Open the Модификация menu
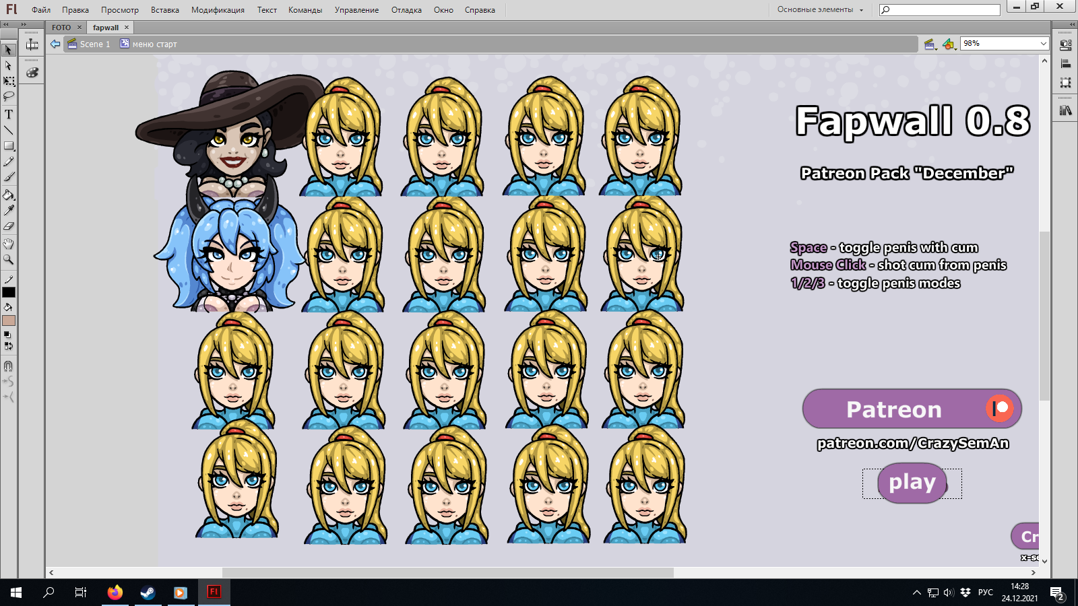 pyautogui.click(x=218, y=10)
